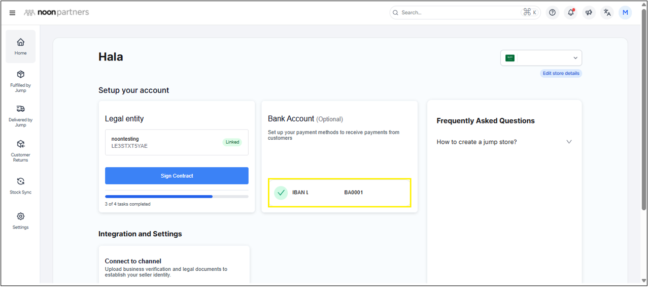Screen dimensions: 648x287
Task: Open Stock Sync page
Action: 20,185
